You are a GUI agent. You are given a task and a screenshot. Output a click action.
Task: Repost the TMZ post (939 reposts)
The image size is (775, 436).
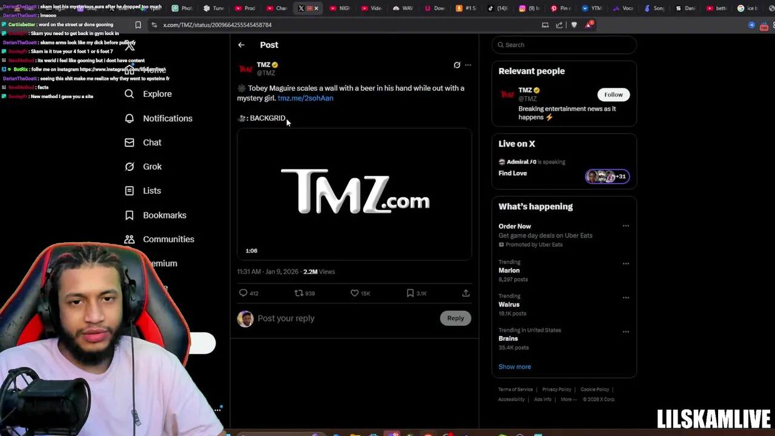(x=298, y=293)
